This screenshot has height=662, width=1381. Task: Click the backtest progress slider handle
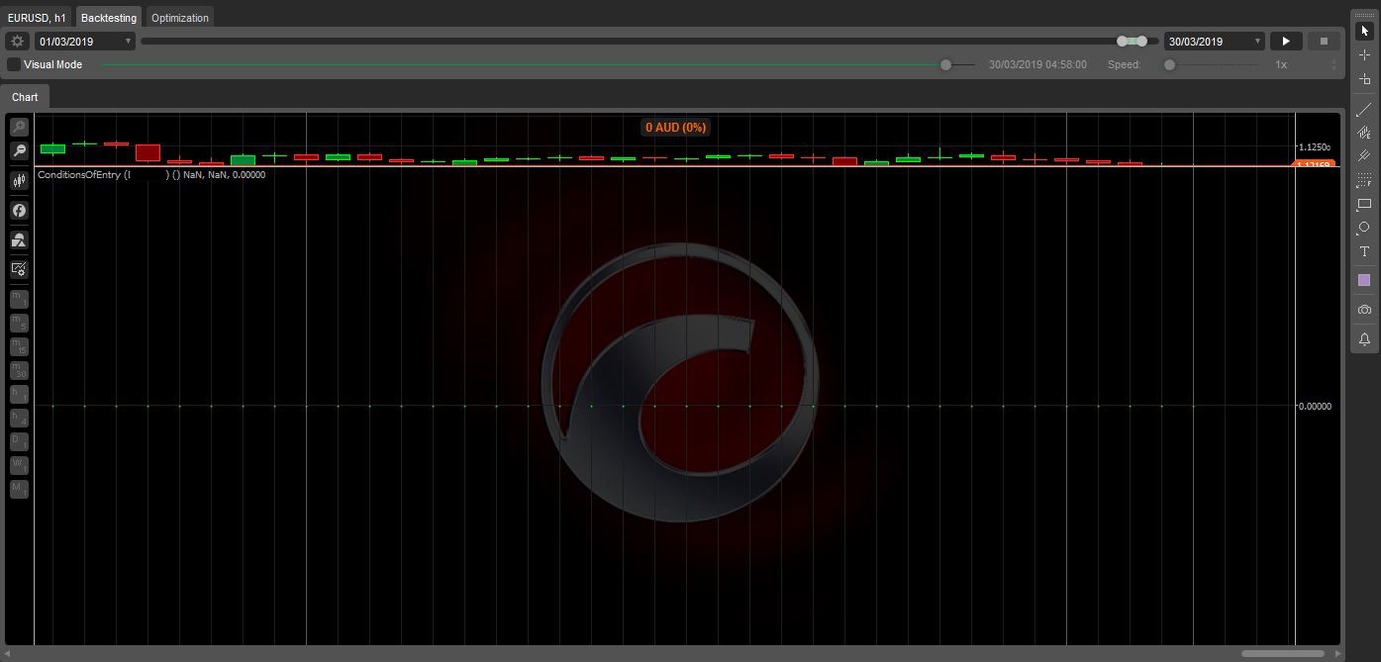[x=945, y=64]
